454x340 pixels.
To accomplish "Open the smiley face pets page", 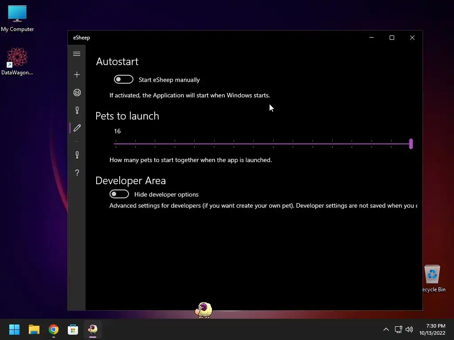I will click(77, 93).
